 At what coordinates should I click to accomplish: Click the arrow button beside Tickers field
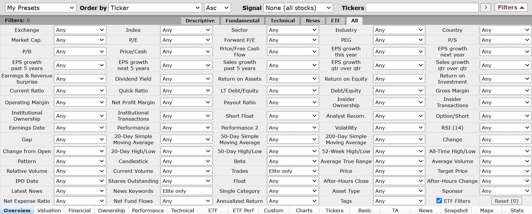(486, 8)
